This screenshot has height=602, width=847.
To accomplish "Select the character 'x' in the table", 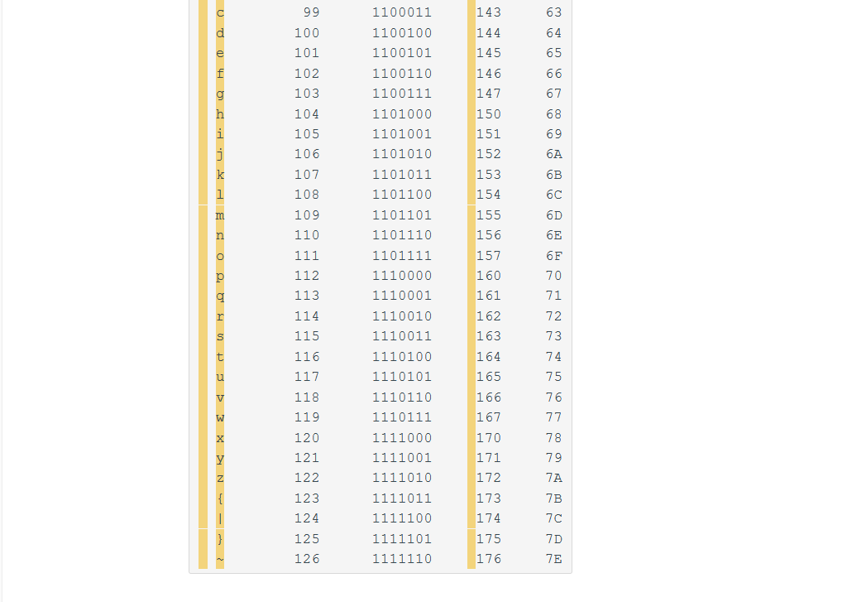I will point(219,437).
